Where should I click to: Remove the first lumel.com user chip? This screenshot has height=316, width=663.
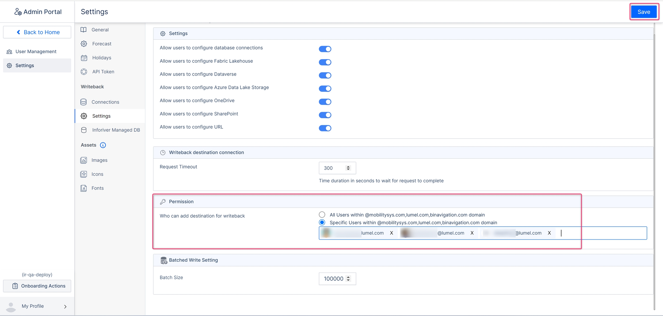[391, 233]
